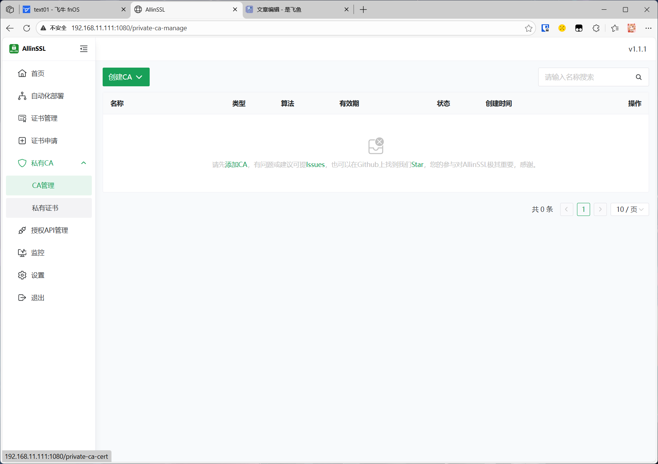658x464 pixels.
Task: Select the 私有证书 submenu item
Action: tap(45, 208)
